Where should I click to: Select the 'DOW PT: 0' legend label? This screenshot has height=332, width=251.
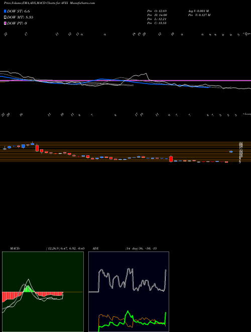(x=17, y=23)
